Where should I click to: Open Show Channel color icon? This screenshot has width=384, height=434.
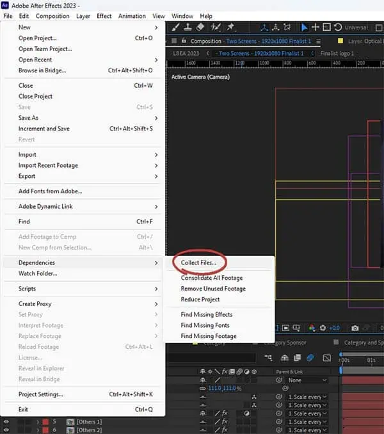click(312, 328)
